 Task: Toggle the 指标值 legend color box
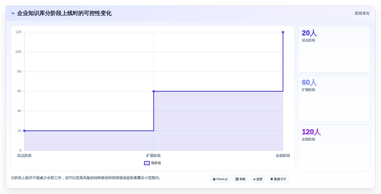(147, 163)
